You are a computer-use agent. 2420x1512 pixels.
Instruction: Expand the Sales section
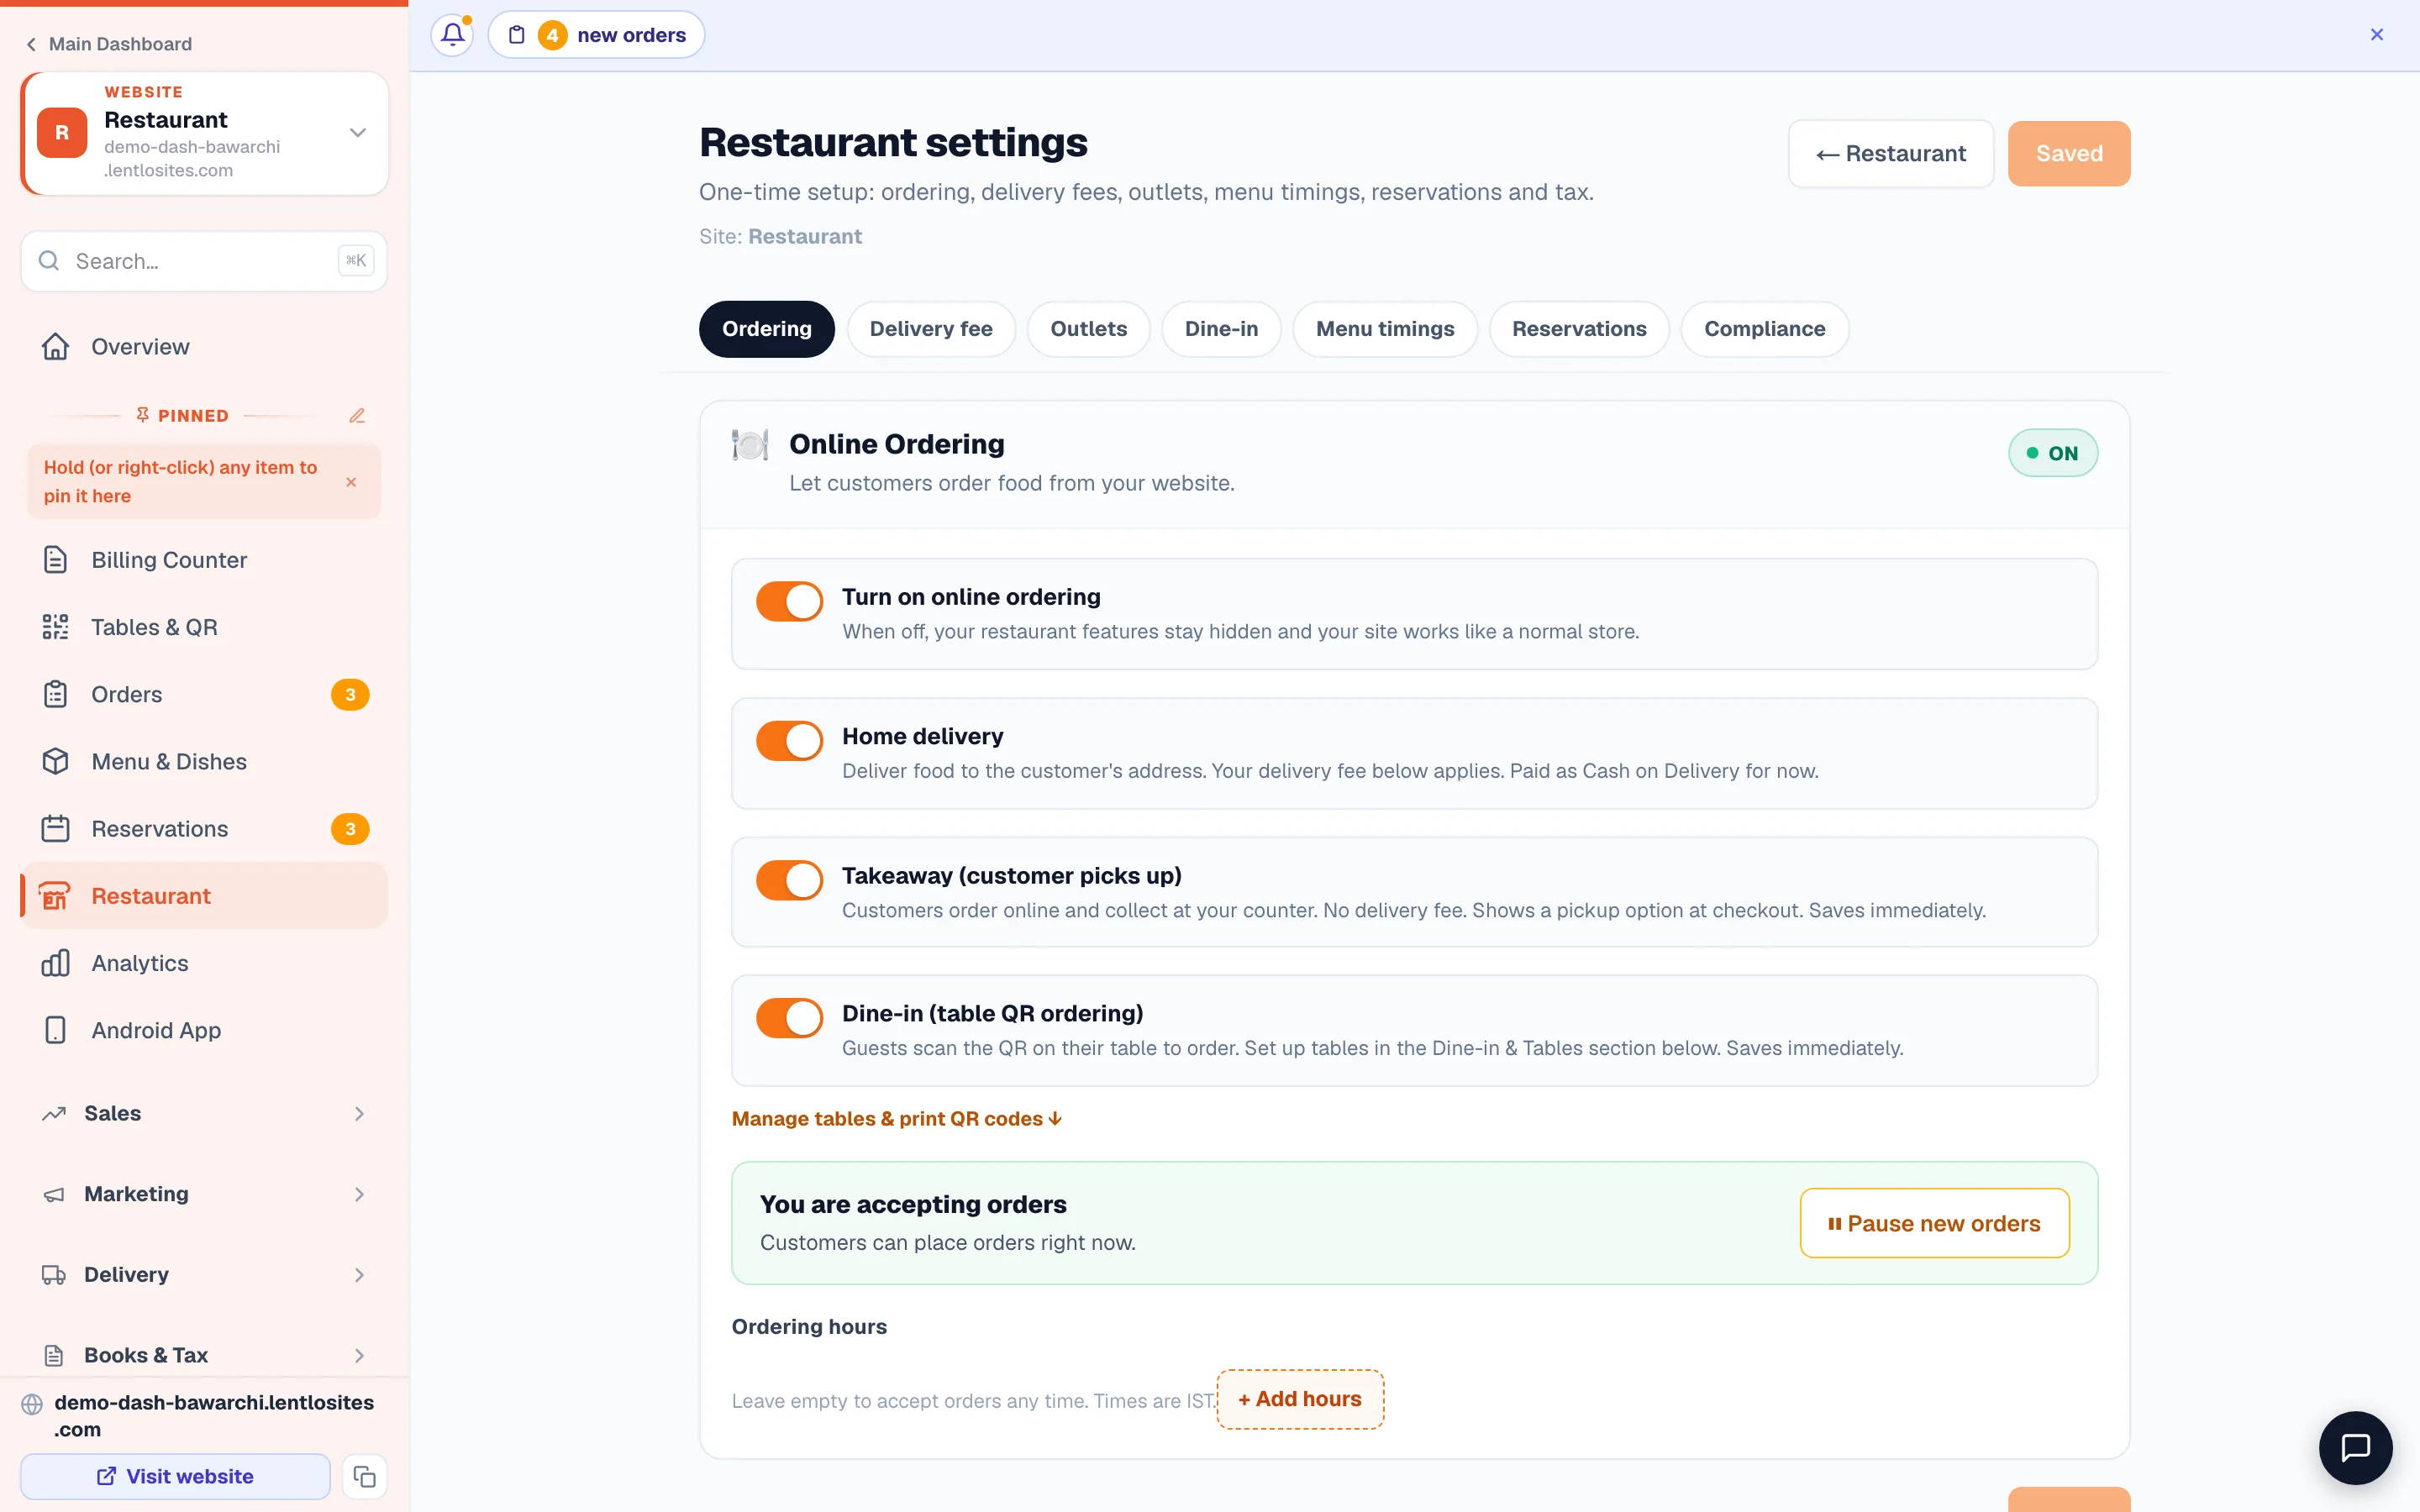click(x=204, y=1113)
